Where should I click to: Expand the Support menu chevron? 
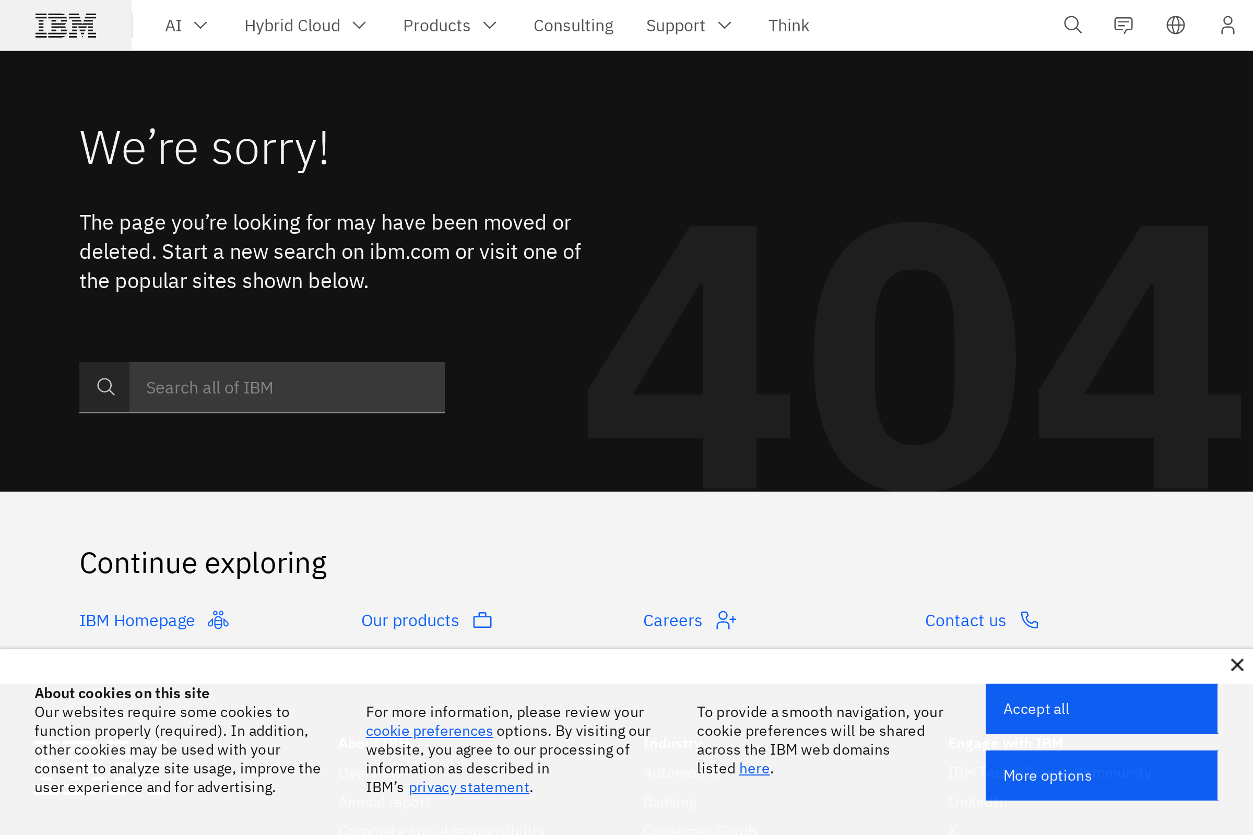tap(725, 26)
